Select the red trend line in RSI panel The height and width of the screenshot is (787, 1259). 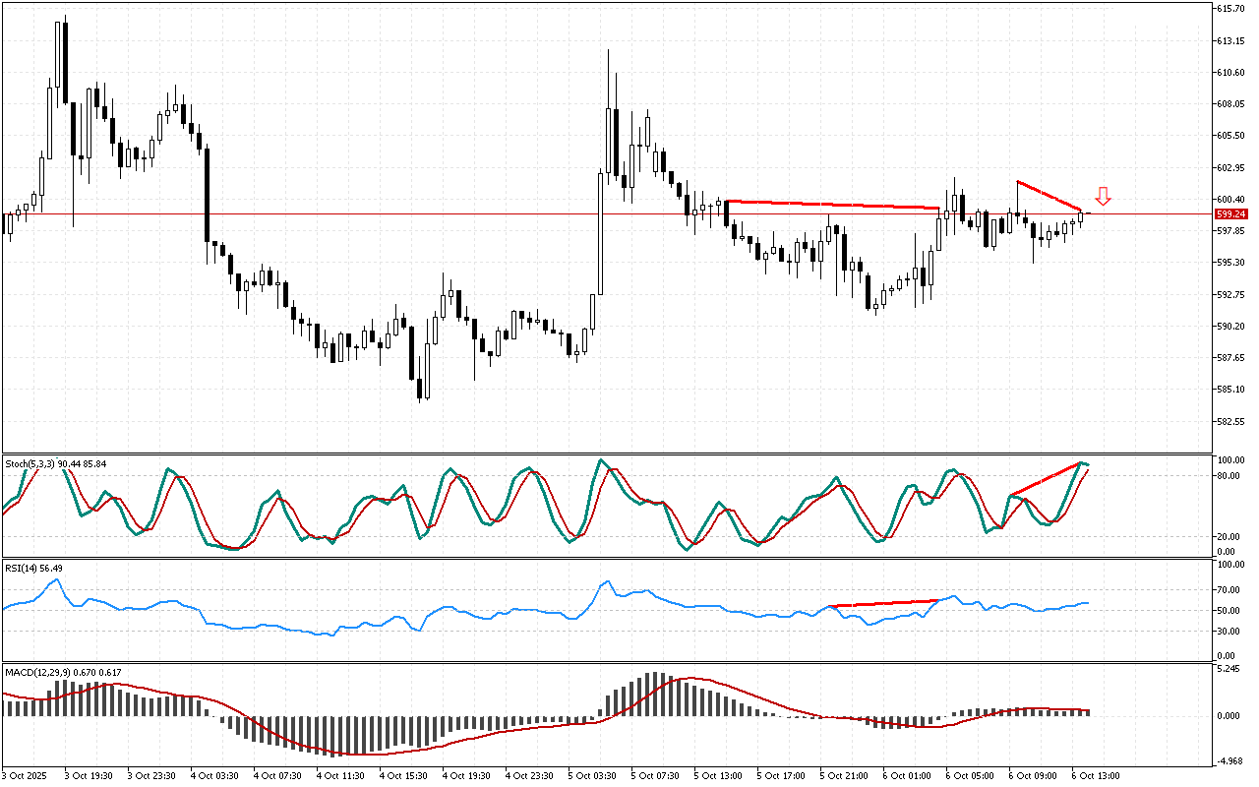click(886, 603)
